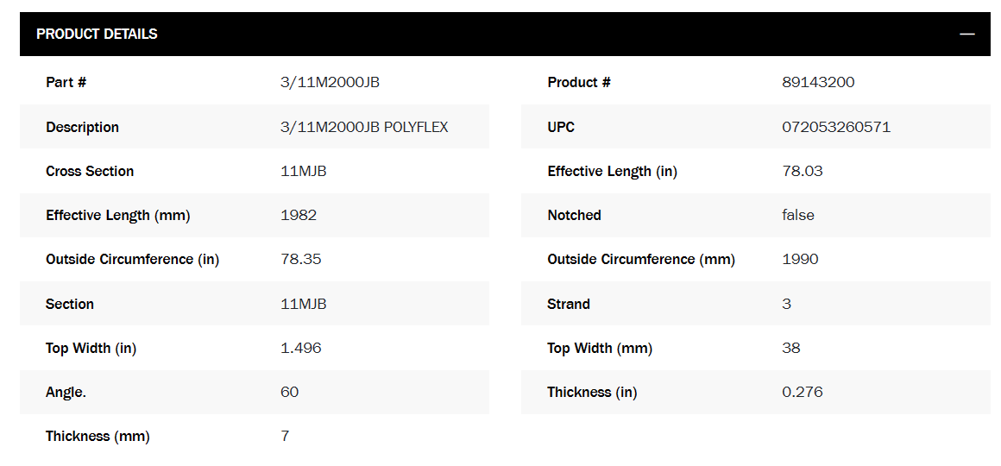Select the Notched value false

pyautogui.click(x=798, y=215)
